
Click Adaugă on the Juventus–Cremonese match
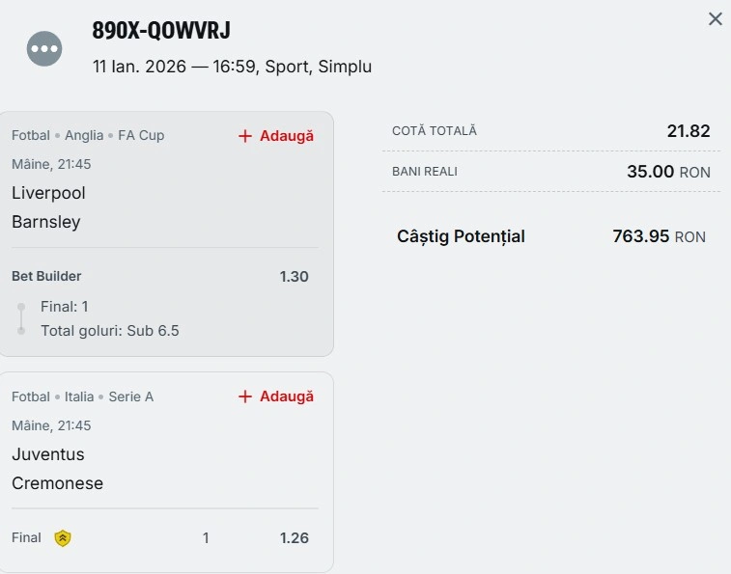click(276, 396)
